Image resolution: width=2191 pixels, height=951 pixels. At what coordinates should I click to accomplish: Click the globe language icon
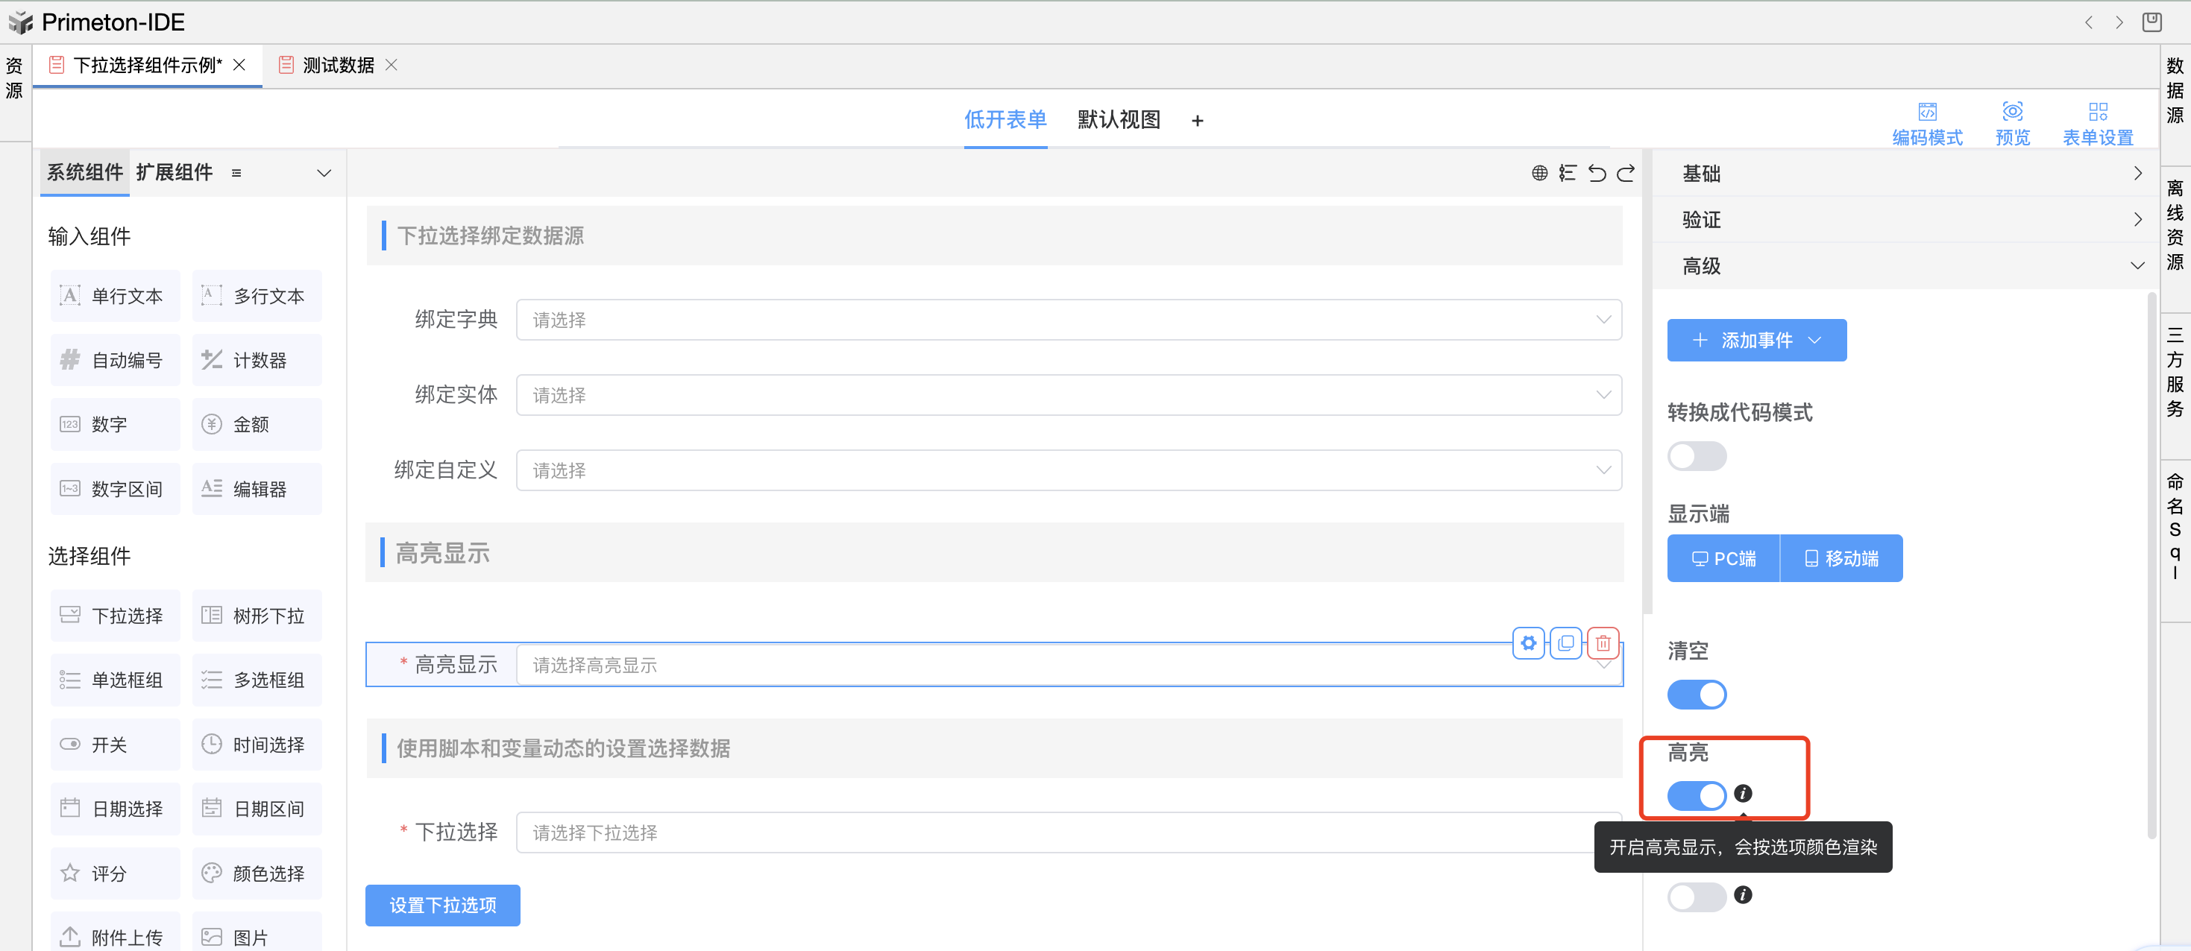(1538, 174)
